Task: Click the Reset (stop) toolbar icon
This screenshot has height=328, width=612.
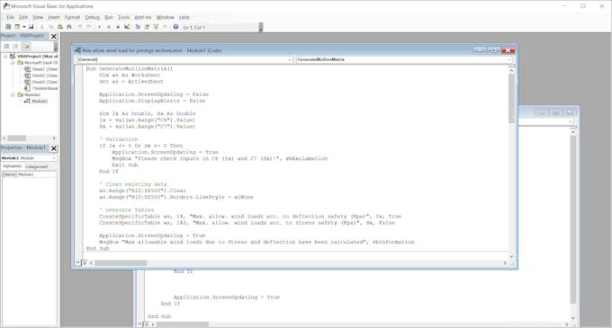Action: tap(118, 27)
